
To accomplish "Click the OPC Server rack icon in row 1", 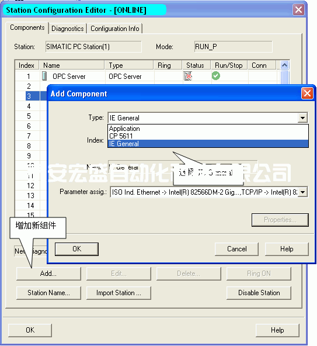I will pyautogui.click(x=44, y=76).
